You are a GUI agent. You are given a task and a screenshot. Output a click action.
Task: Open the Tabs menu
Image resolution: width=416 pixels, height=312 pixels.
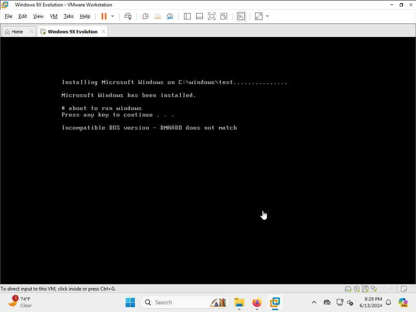[68, 16]
